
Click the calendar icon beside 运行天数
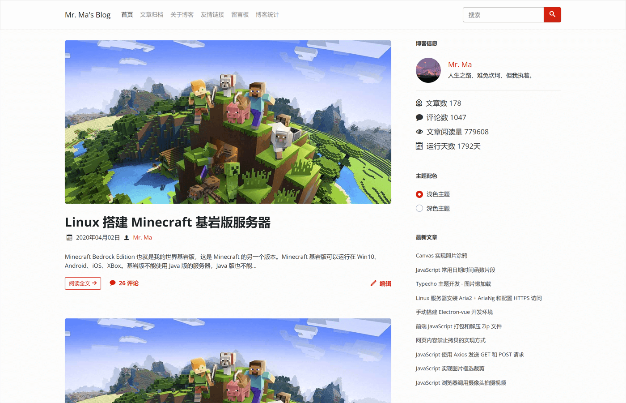pos(419,146)
